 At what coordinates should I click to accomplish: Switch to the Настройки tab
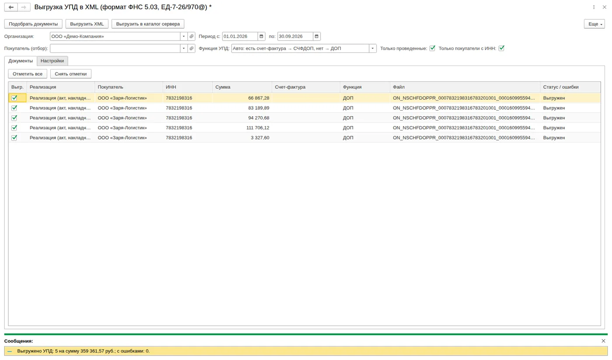(x=52, y=61)
